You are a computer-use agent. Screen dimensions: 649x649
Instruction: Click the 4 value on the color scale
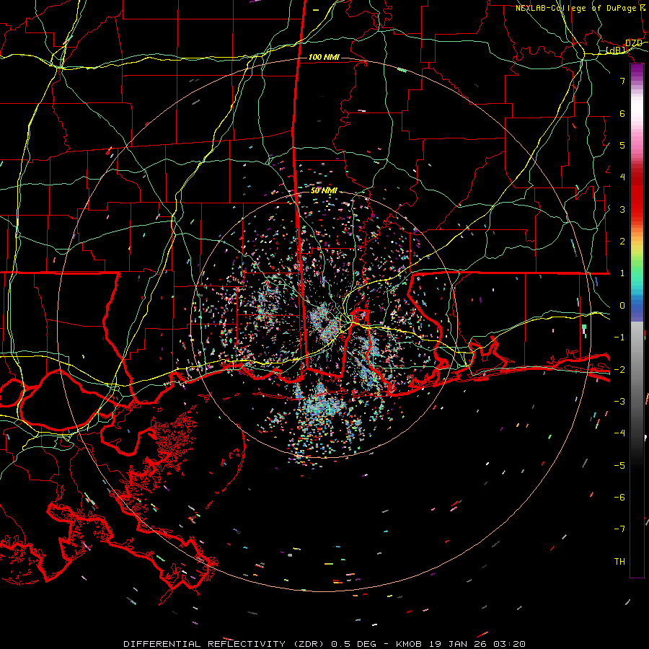pos(622,177)
